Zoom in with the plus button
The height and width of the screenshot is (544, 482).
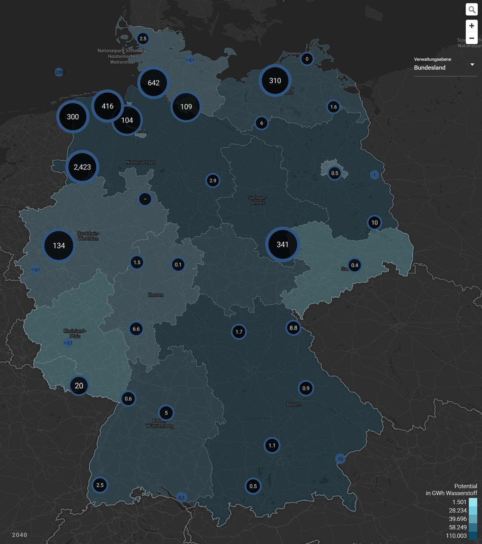pyautogui.click(x=471, y=26)
